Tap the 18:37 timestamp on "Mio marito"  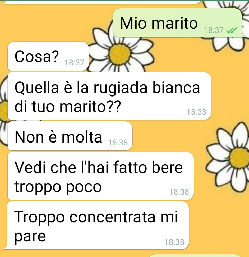214,30
